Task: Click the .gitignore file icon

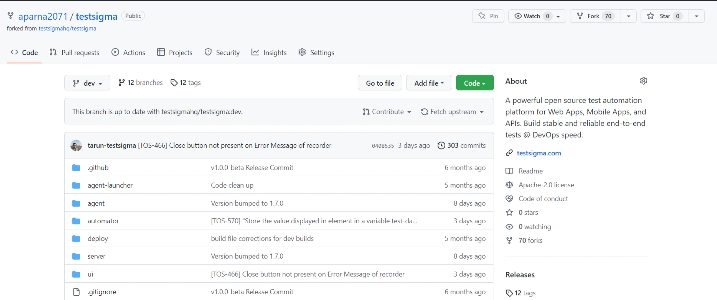Action: coord(76,292)
